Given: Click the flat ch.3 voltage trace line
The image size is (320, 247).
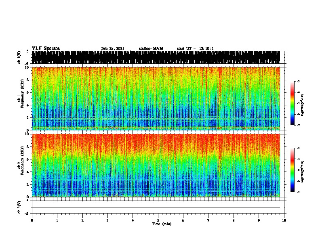Looking at the screenshot, I should pos(156,207).
